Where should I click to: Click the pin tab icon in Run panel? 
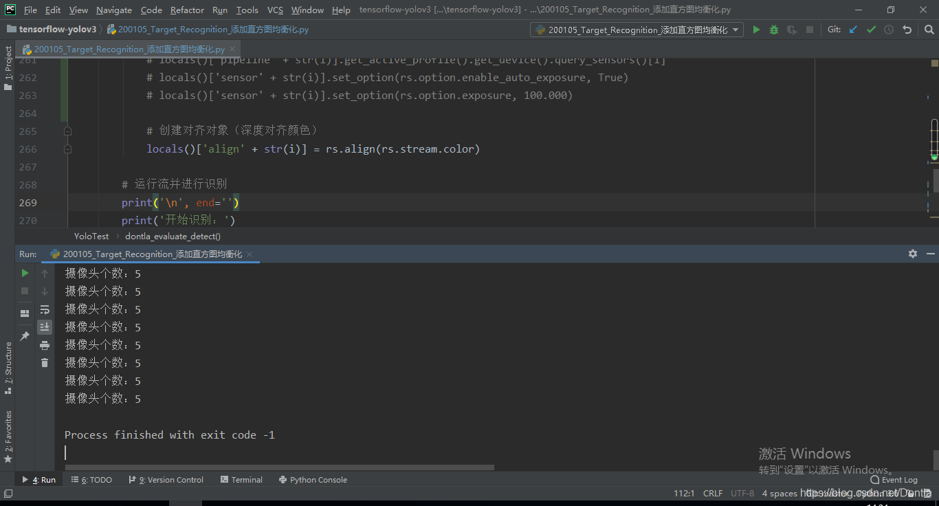click(25, 335)
